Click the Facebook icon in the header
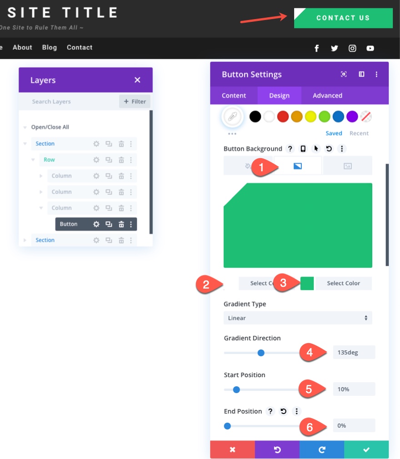Image resolution: width=400 pixels, height=459 pixels. (316, 48)
